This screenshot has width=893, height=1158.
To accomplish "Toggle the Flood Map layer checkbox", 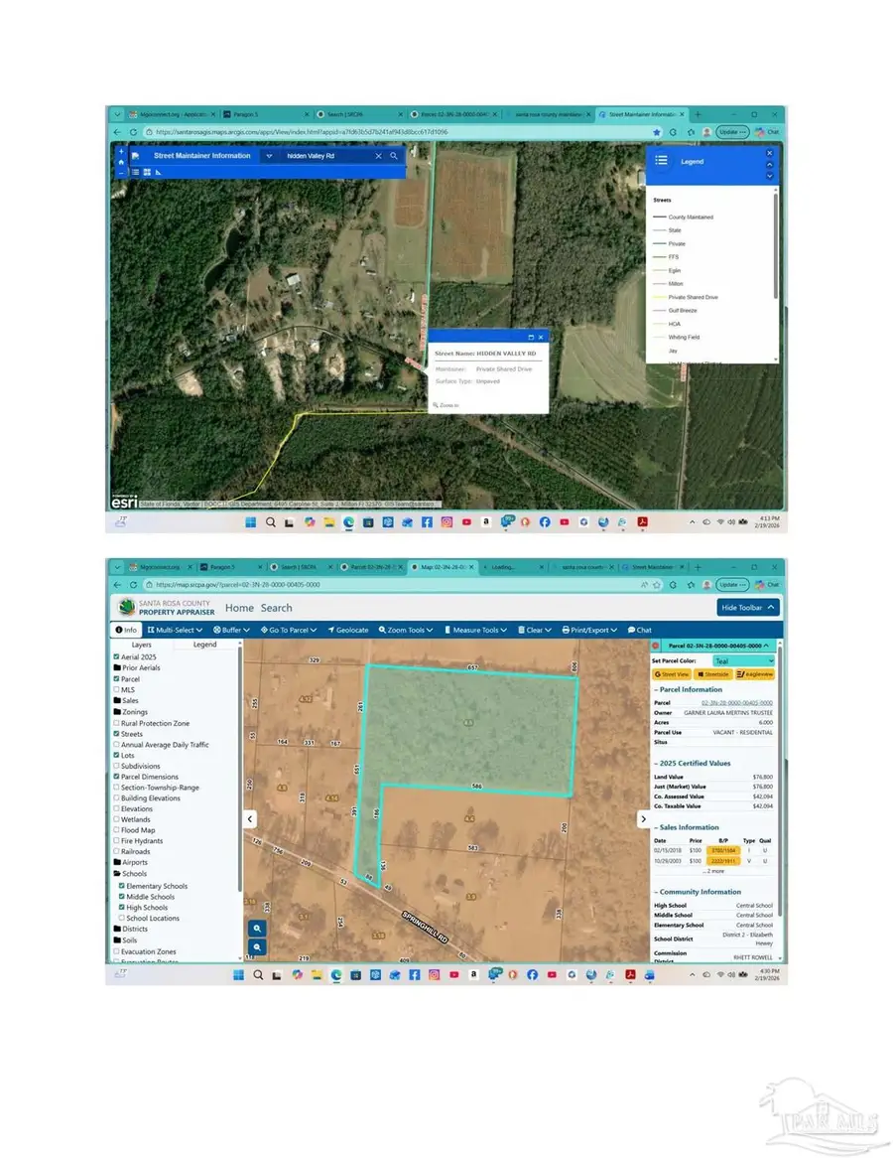I will (x=117, y=830).
